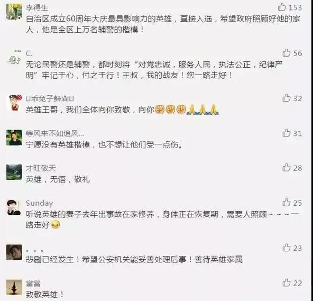
Task: Open C.'s turtle avatar
Action: (x=14, y=58)
